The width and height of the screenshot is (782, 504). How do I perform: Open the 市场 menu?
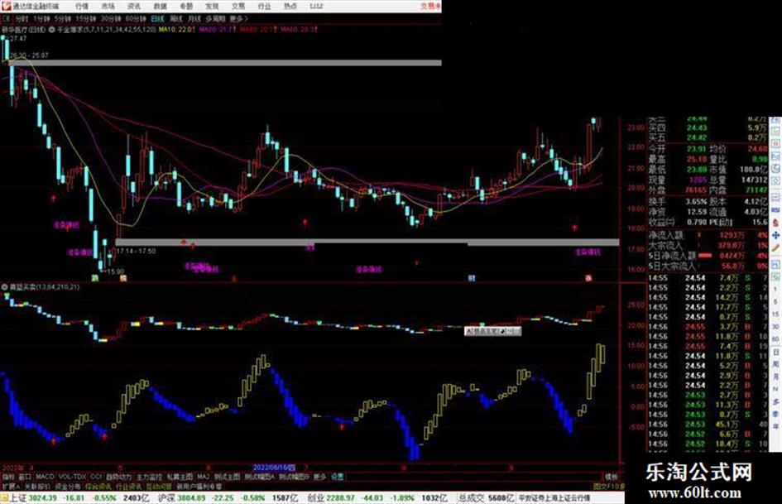pyautogui.click(x=108, y=6)
